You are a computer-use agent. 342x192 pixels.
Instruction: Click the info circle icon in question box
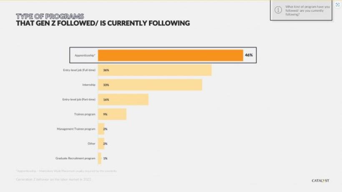click(278, 10)
